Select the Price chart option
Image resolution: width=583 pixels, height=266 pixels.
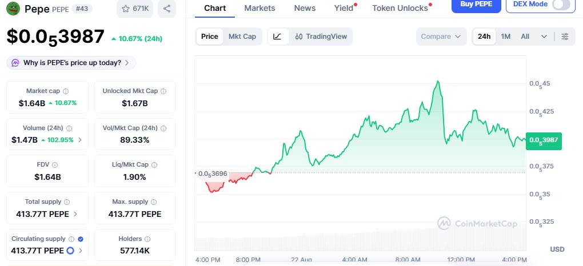tap(210, 37)
